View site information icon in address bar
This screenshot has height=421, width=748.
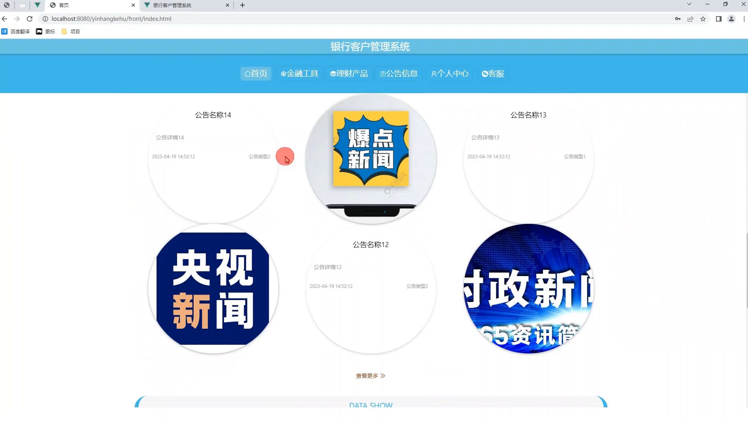tap(45, 19)
